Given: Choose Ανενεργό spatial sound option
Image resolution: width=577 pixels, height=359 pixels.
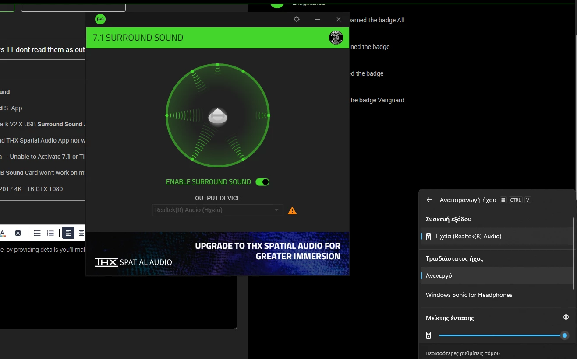Looking at the screenshot, I should tap(497, 275).
